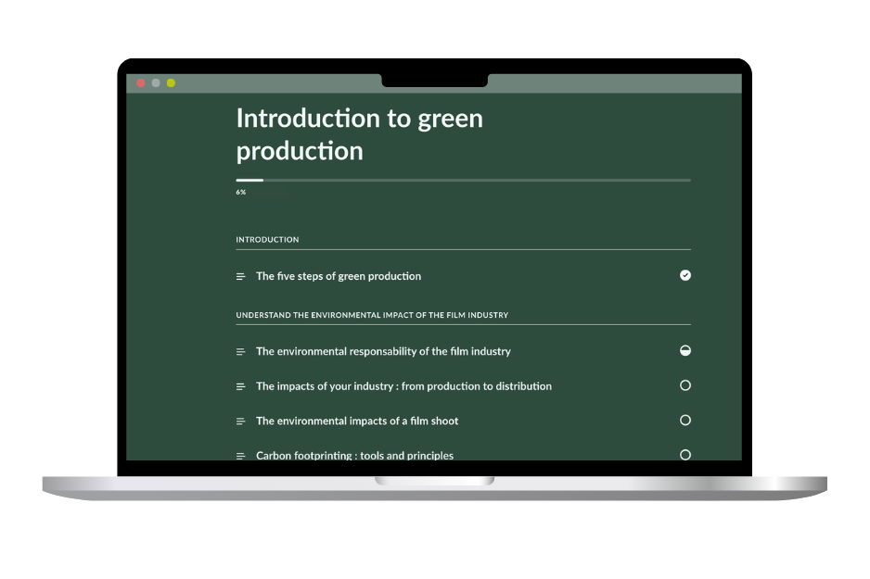Image resolution: width=870 pixels, height=579 pixels.
Task: Click the 'Introduction to green production' title
Action: (x=359, y=134)
